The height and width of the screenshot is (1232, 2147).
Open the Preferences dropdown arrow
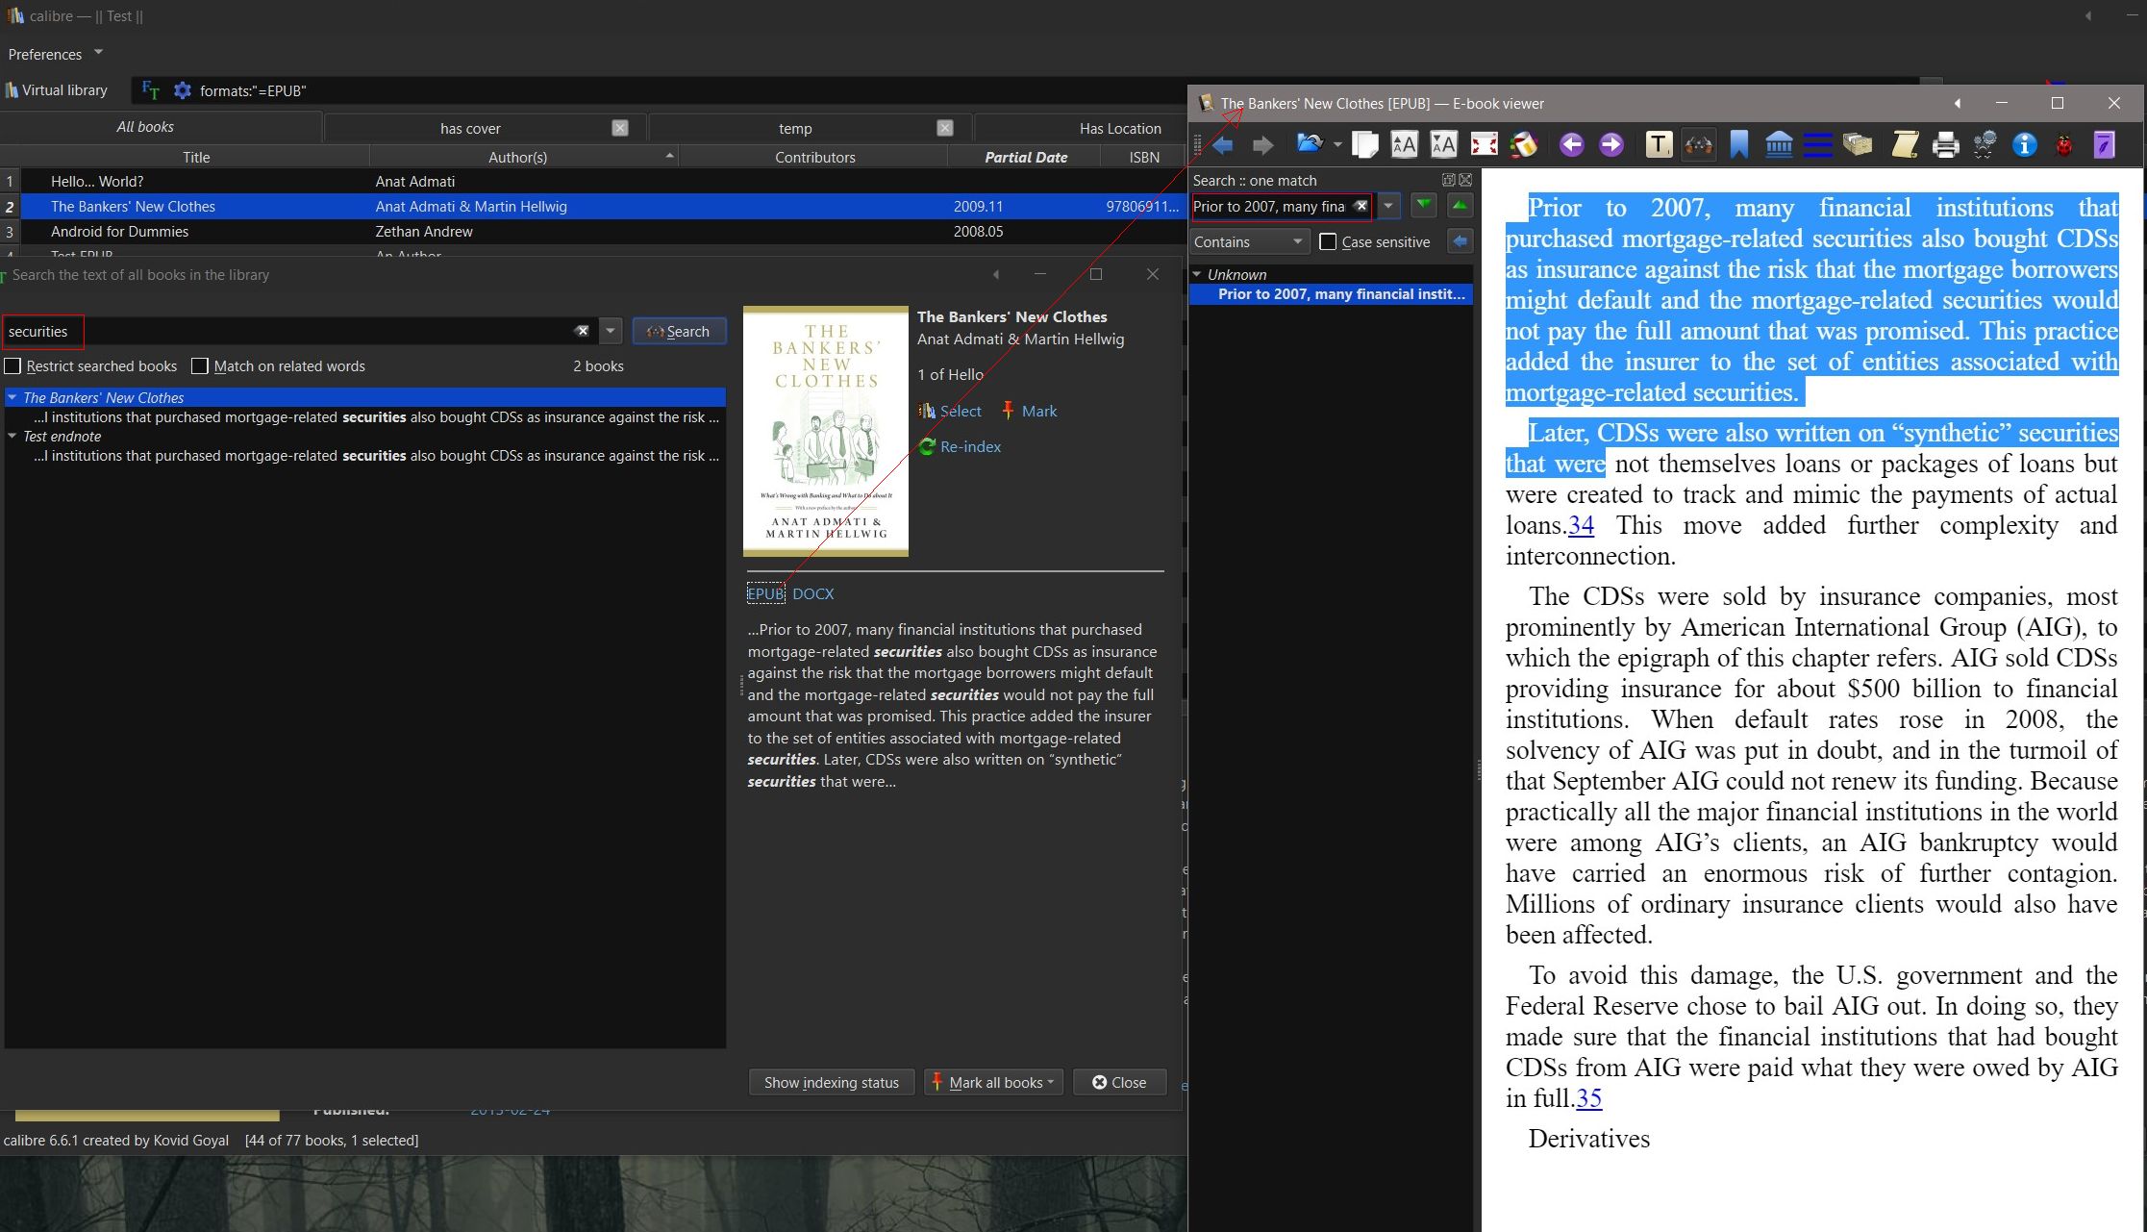98,52
